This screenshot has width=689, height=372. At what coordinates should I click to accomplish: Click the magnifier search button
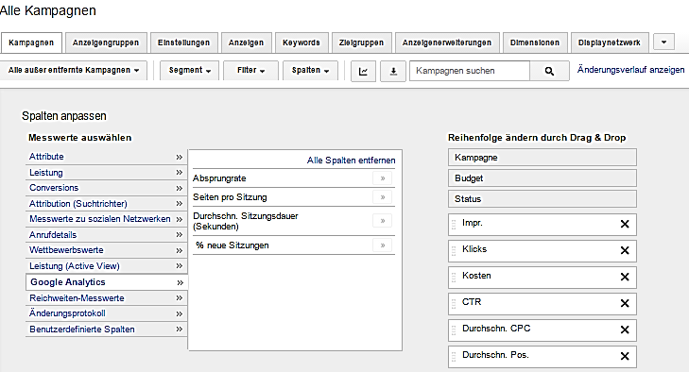pos(549,71)
